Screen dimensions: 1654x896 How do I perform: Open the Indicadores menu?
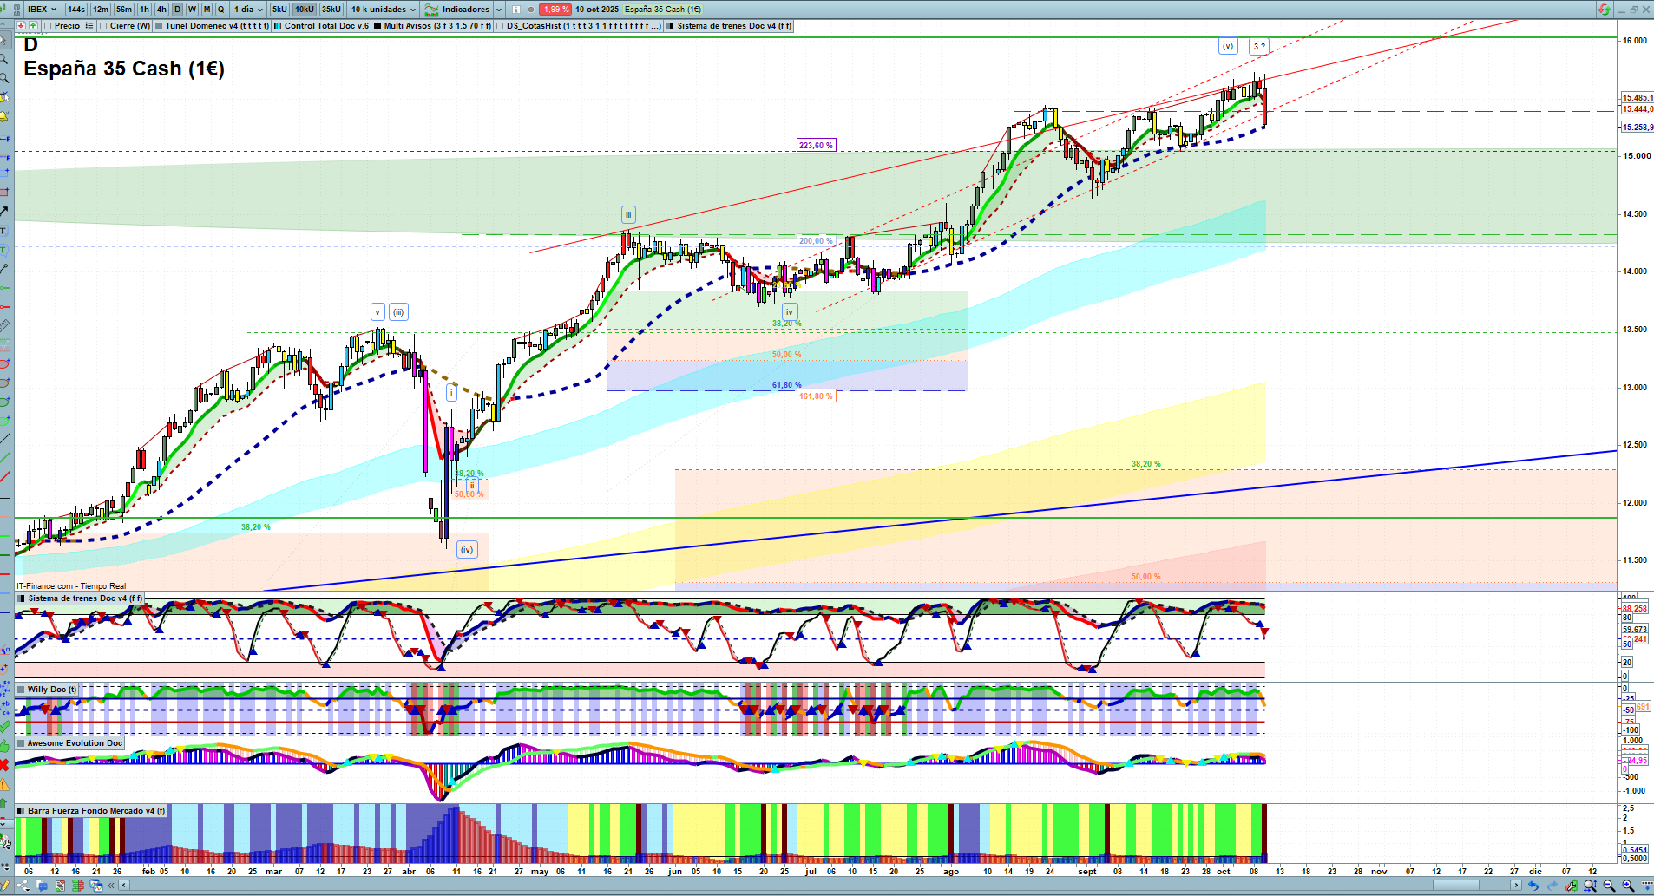458,10
